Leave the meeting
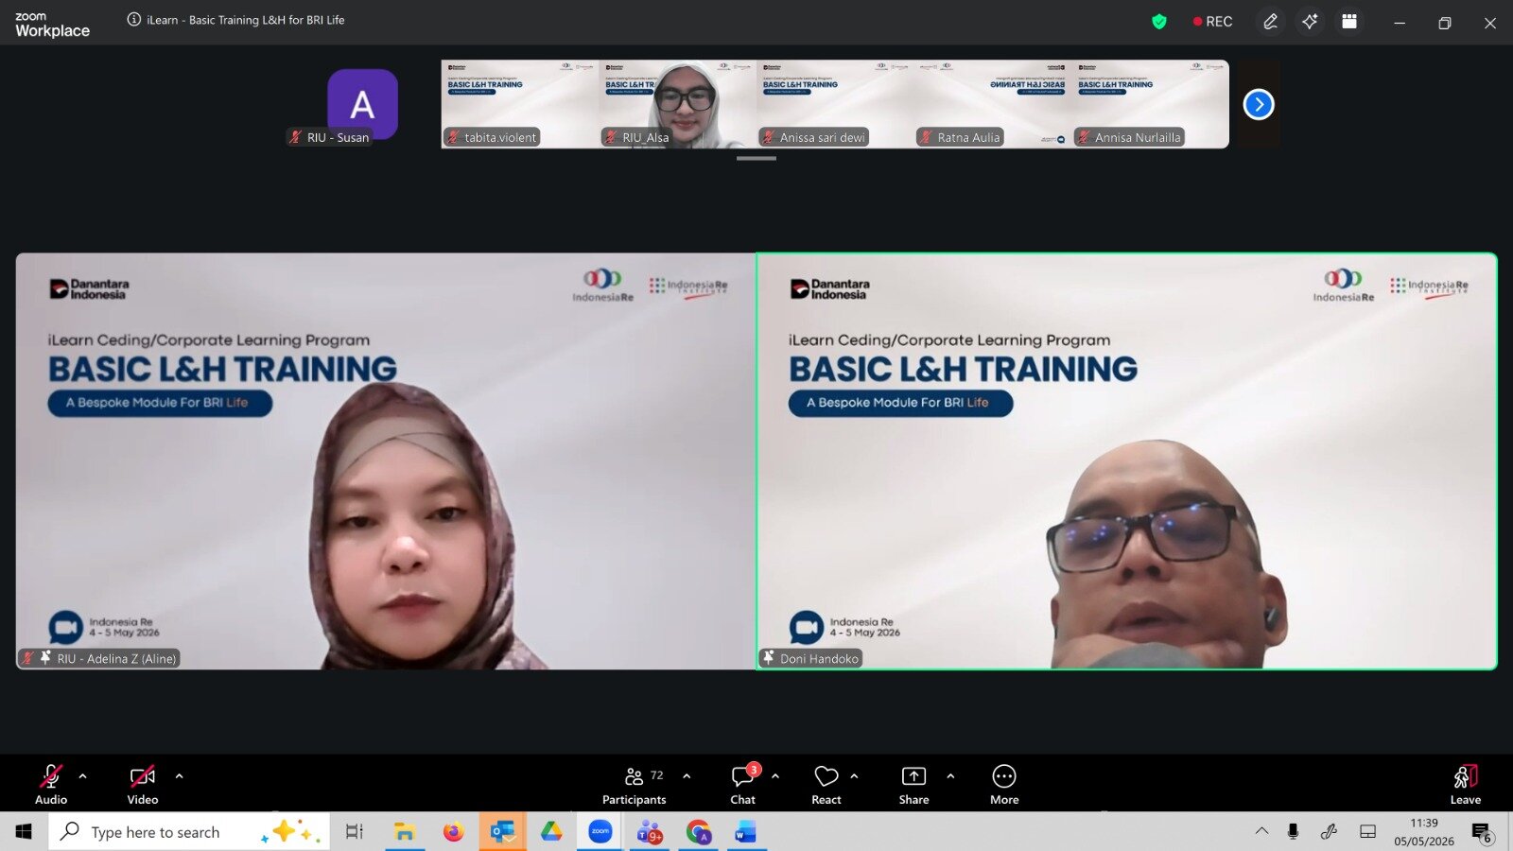Screen dimensions: 1513x851 point(1466,784)
